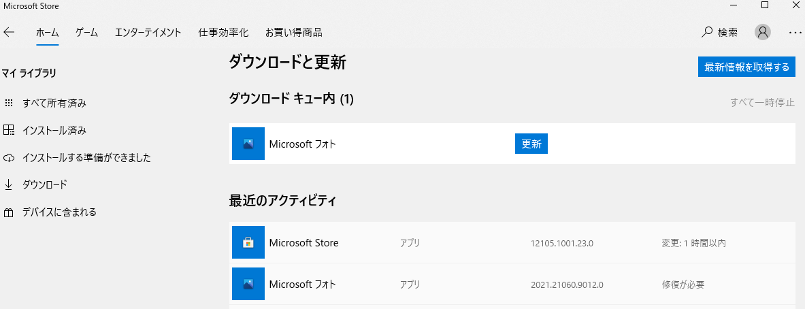Click the cloud icon for インストールする準備ができました
The height and width of the screenshot is (309, 805).
point(9,158)
